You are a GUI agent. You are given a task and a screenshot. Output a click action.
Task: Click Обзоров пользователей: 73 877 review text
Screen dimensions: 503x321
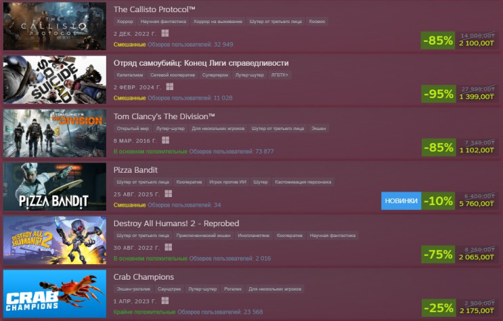click(232, 152)
